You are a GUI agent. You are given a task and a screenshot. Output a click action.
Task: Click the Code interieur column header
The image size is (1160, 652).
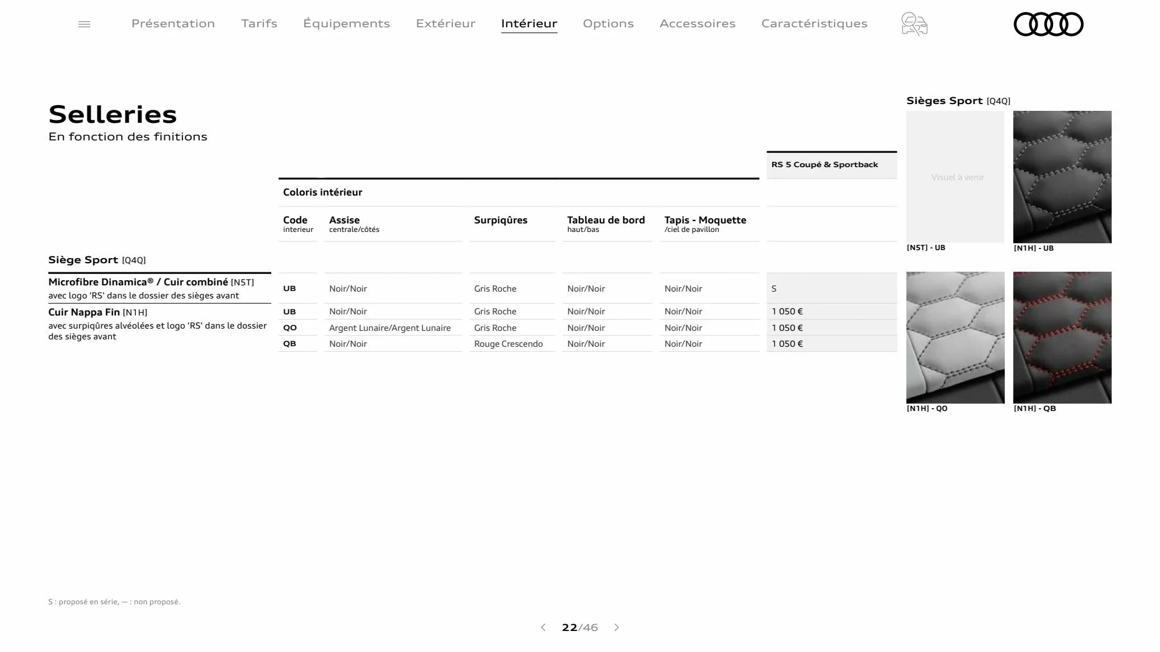(x=298, y=224)
